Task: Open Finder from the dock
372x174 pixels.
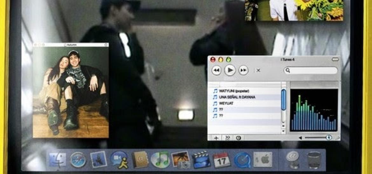Action: [x=58, y=160]
